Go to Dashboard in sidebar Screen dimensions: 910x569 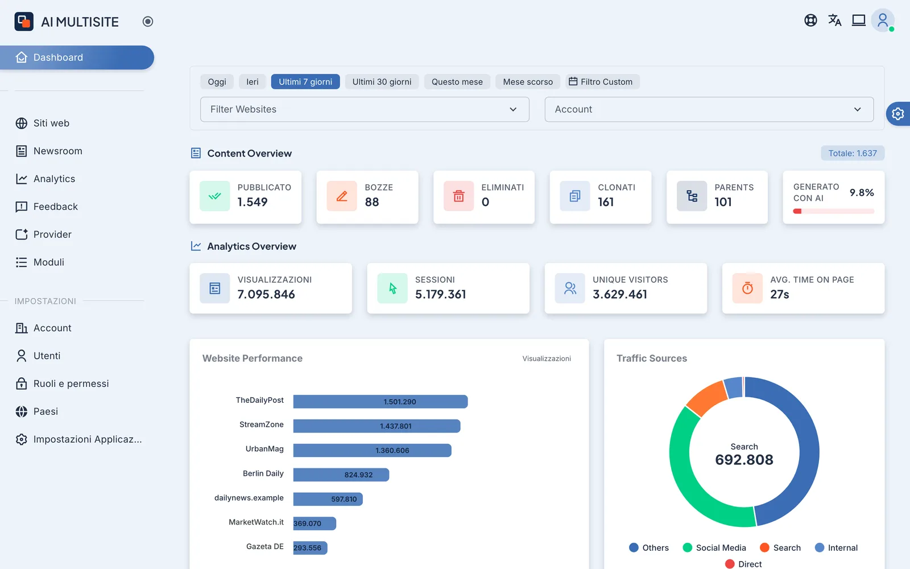point(77,57)
